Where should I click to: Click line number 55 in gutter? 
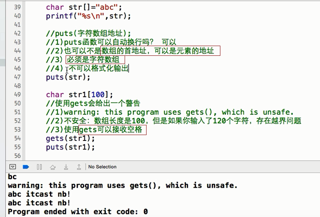(x=18, y=147)
